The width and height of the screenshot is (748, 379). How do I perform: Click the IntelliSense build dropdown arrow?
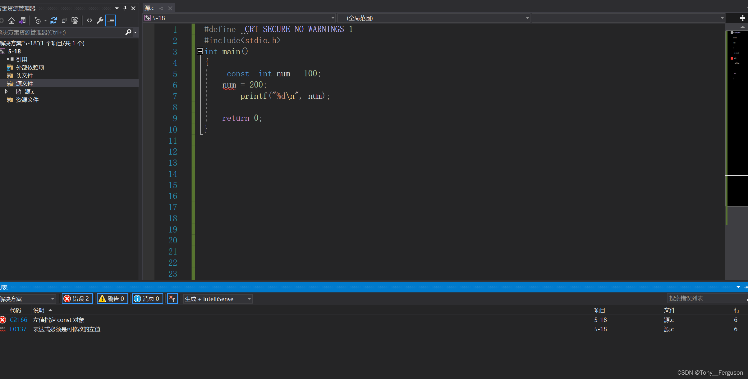click(x=250, y=299)
